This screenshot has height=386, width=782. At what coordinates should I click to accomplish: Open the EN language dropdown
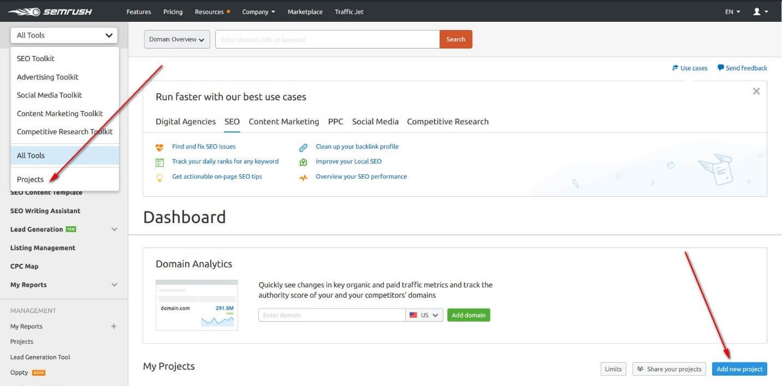pyautogui.click(x=732, y=11)
